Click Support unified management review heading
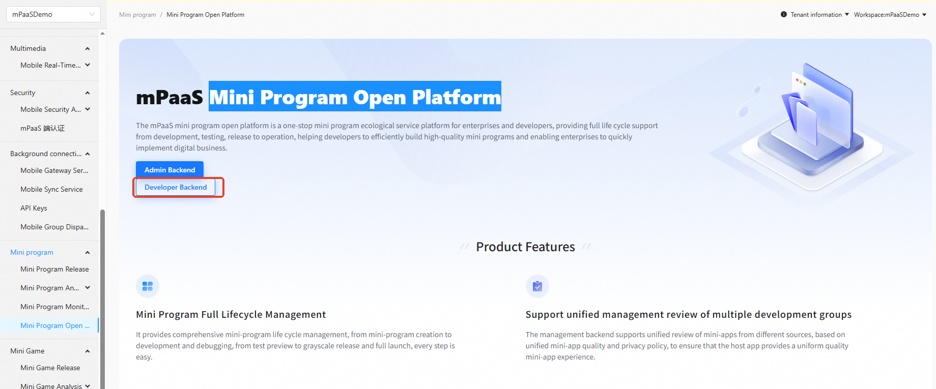936x389 pixels. pos(689,315)
